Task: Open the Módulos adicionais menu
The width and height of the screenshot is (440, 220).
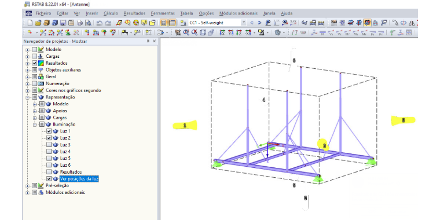Action: 239,13
